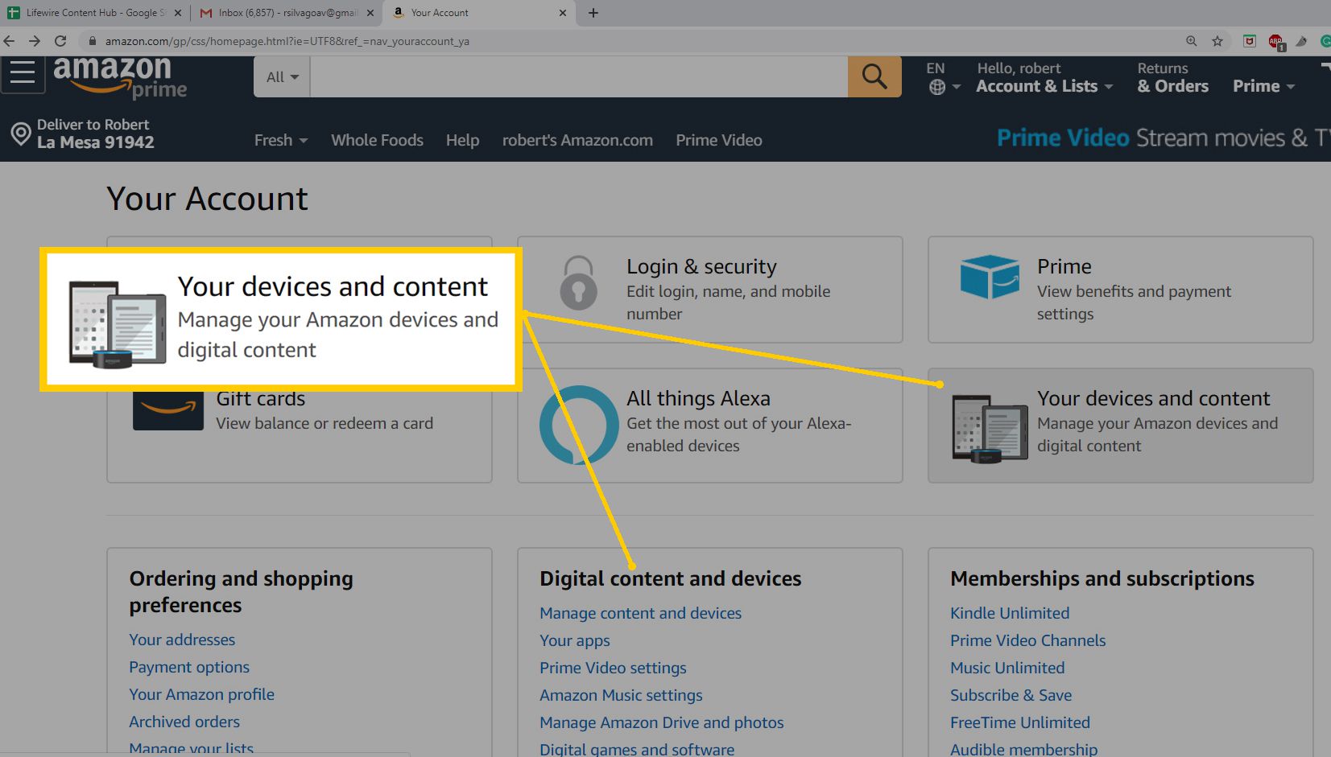Open right-side Your devices and content title
The height and width of the screenshot is (757, 1331).
[x=1153, y=398]
